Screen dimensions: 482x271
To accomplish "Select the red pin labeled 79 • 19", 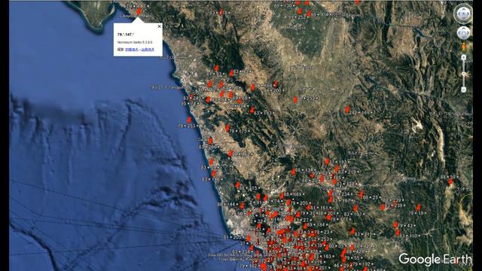I will [x=419, y=208].
